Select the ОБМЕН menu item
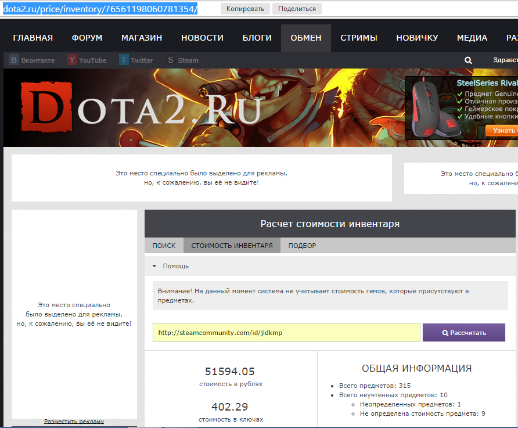 tap(306, 38)
